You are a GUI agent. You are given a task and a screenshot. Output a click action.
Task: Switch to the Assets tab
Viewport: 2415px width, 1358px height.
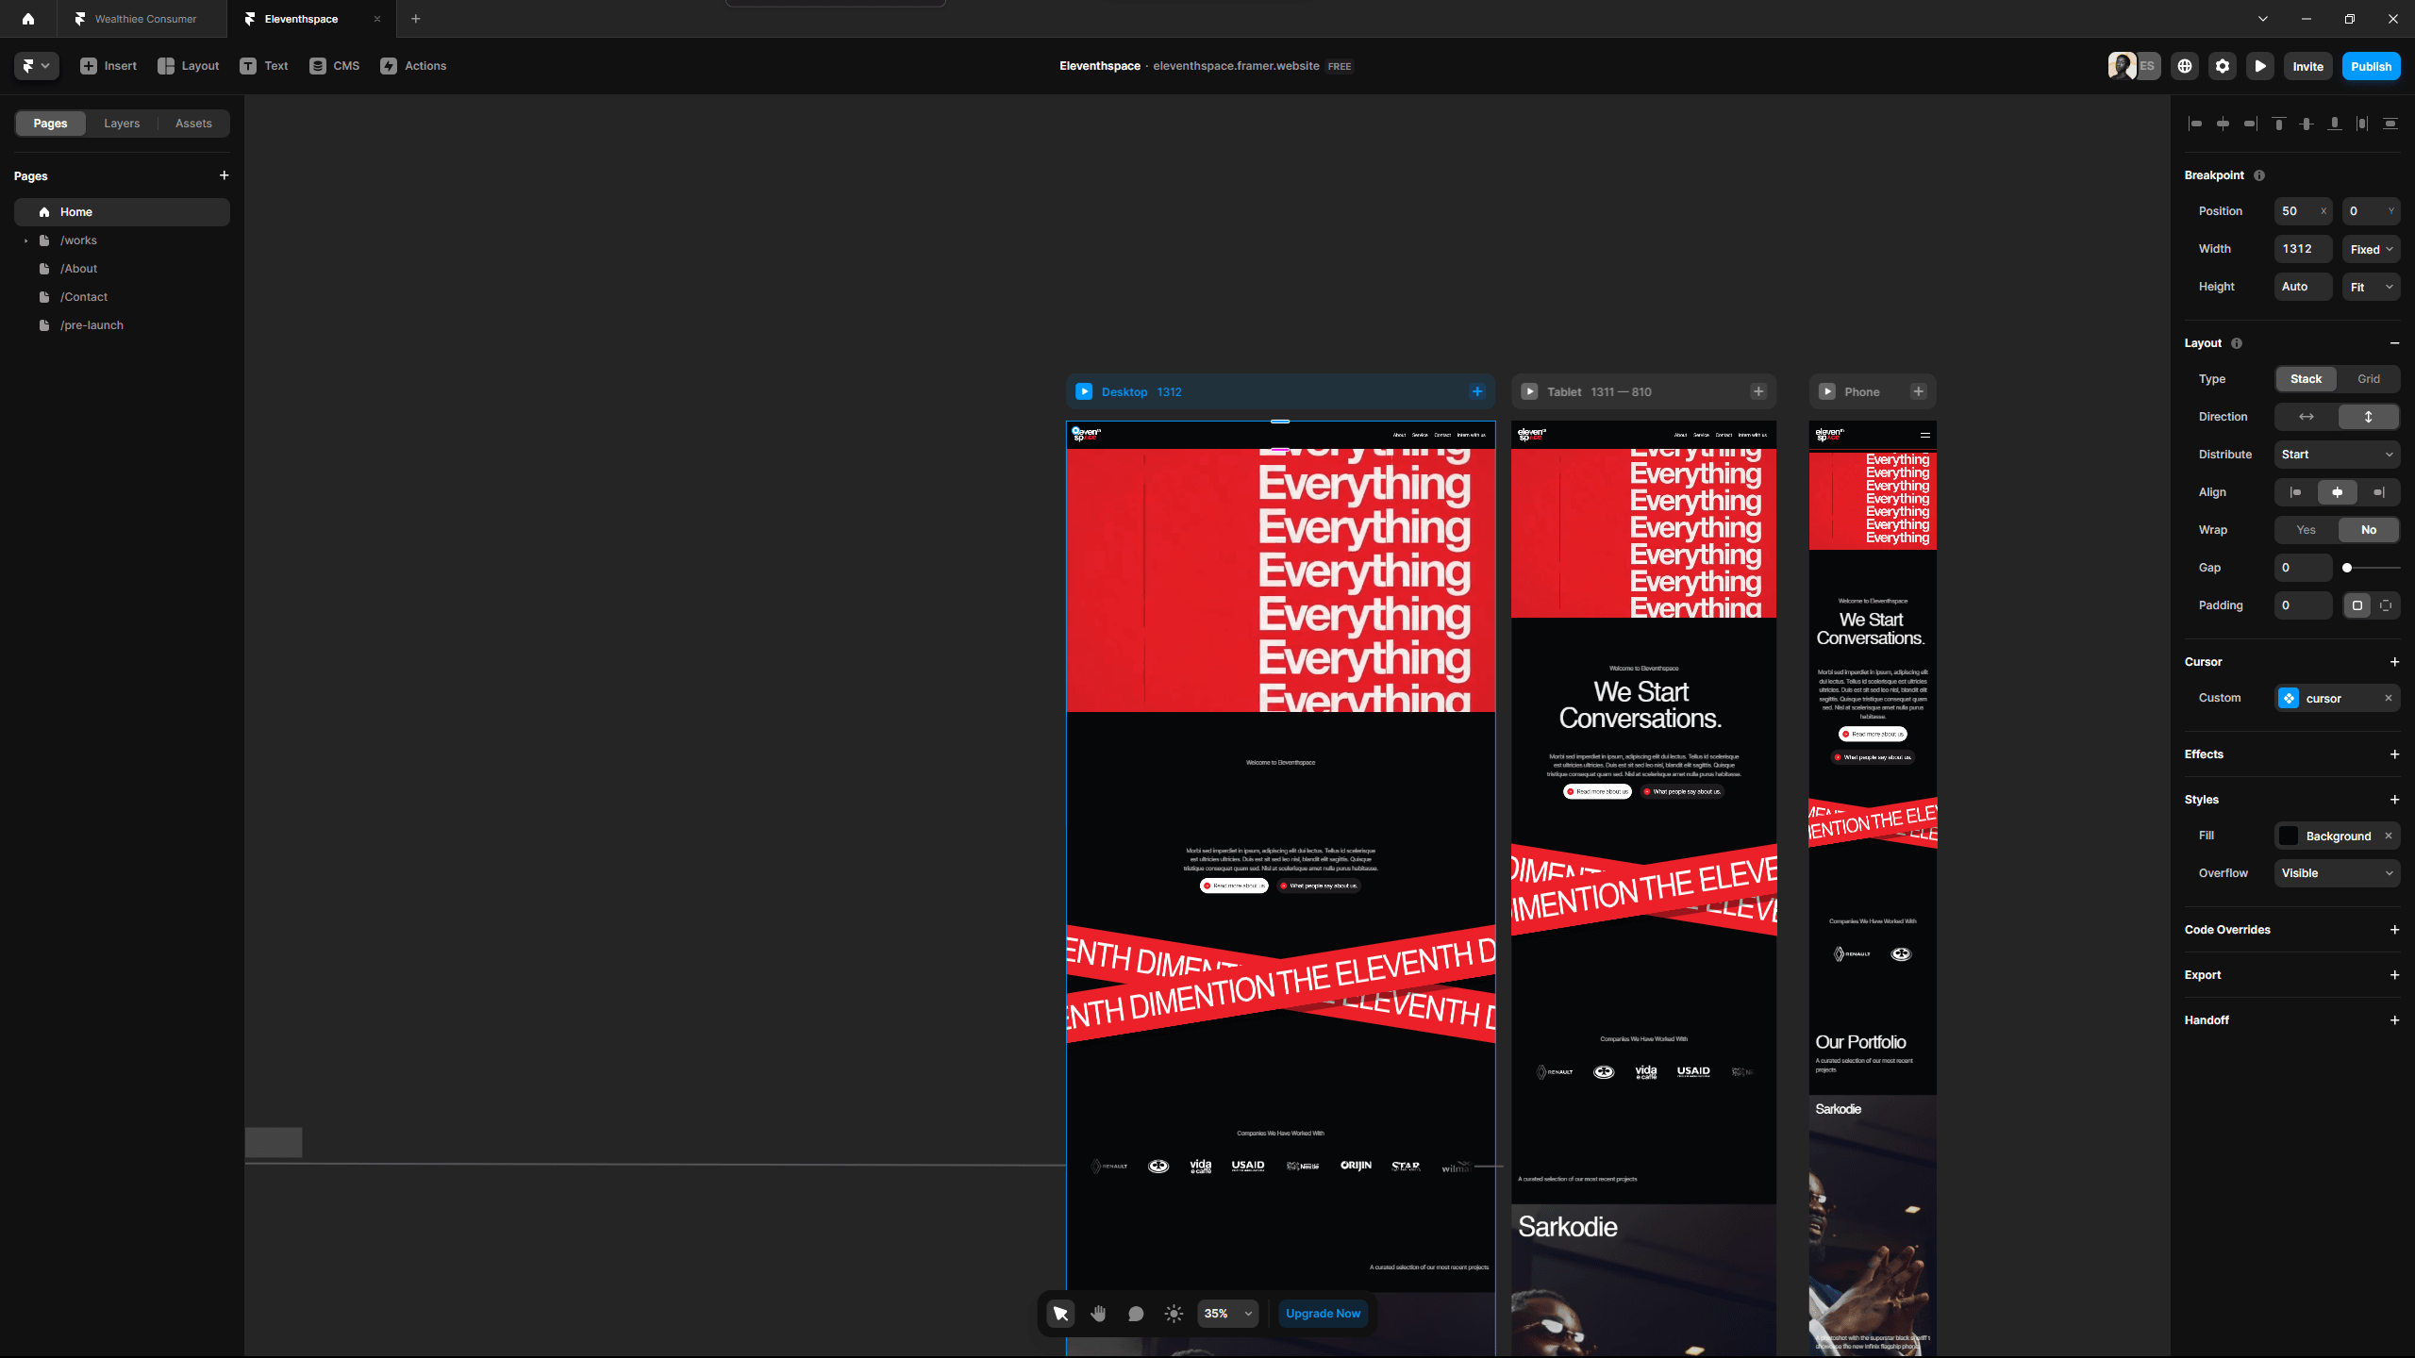pyautogui.click(x=193, y=124)
